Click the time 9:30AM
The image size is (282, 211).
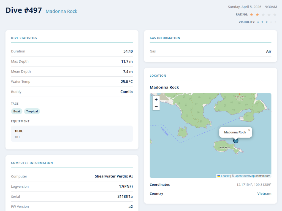coord(271,7)
